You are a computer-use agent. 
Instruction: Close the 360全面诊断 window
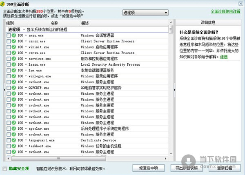(x=241, y=4)
